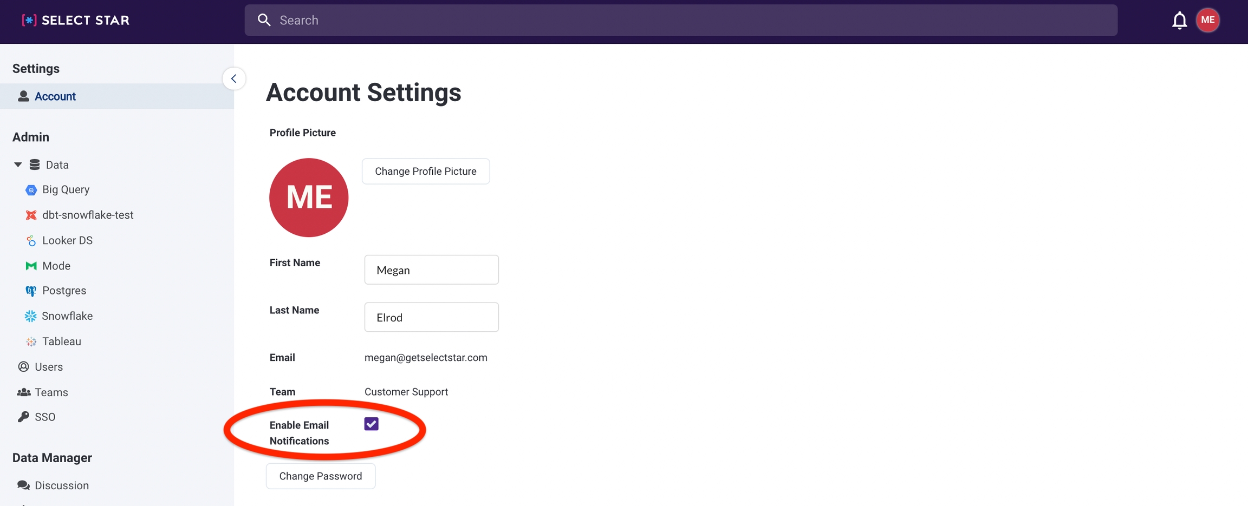Collapse the Data tree section

[x=18, y=165]
